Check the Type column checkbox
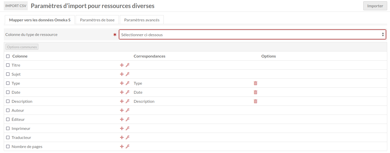The width and height of the screenshot is (390, 153). pyautogui.click(x=8, y=83)
